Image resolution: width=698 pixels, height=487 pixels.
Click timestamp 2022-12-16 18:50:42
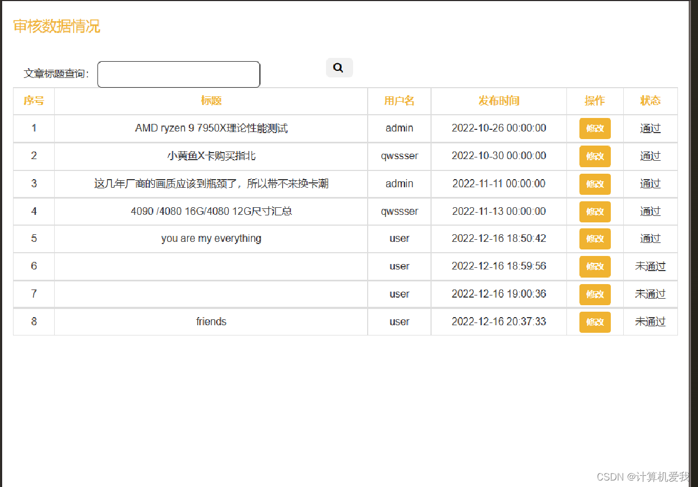(499, 239)
